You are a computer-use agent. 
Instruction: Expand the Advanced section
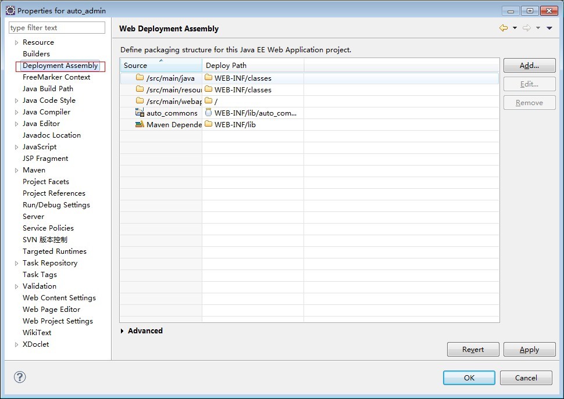pyautogui.click(x=123, y=331)
